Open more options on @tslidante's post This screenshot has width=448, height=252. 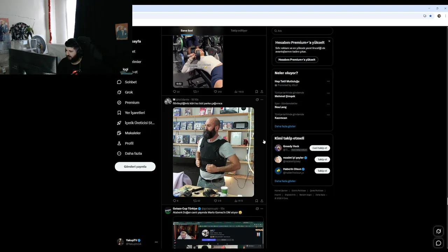click(262, 100)
